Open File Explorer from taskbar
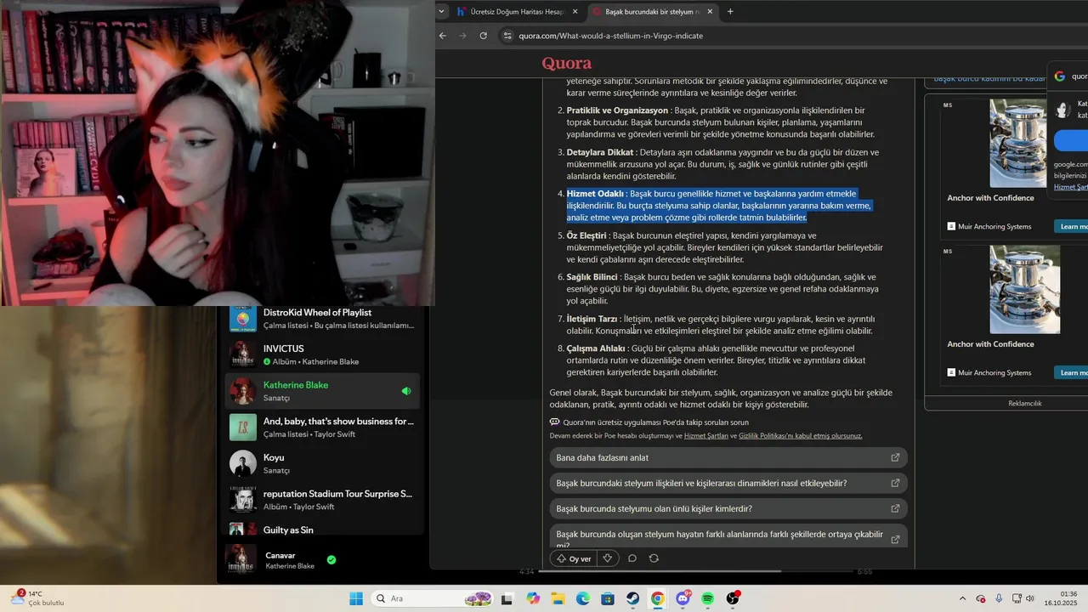The image size is (1088, 612). [558, 598]
